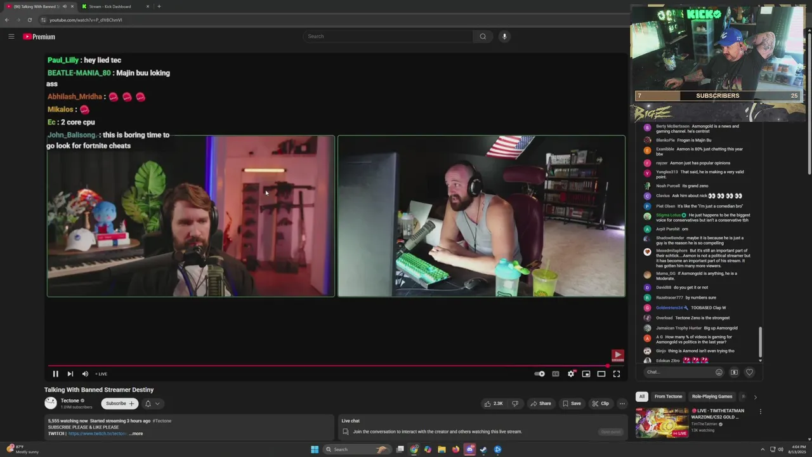The width and height of the screenshot is (812, 457).
Task: Open Tectone channel name link
Action: 70,401
